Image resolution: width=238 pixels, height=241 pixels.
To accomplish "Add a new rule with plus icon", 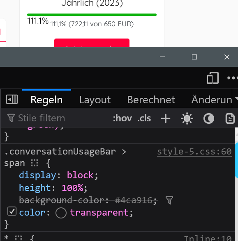I will click(166, 118).
